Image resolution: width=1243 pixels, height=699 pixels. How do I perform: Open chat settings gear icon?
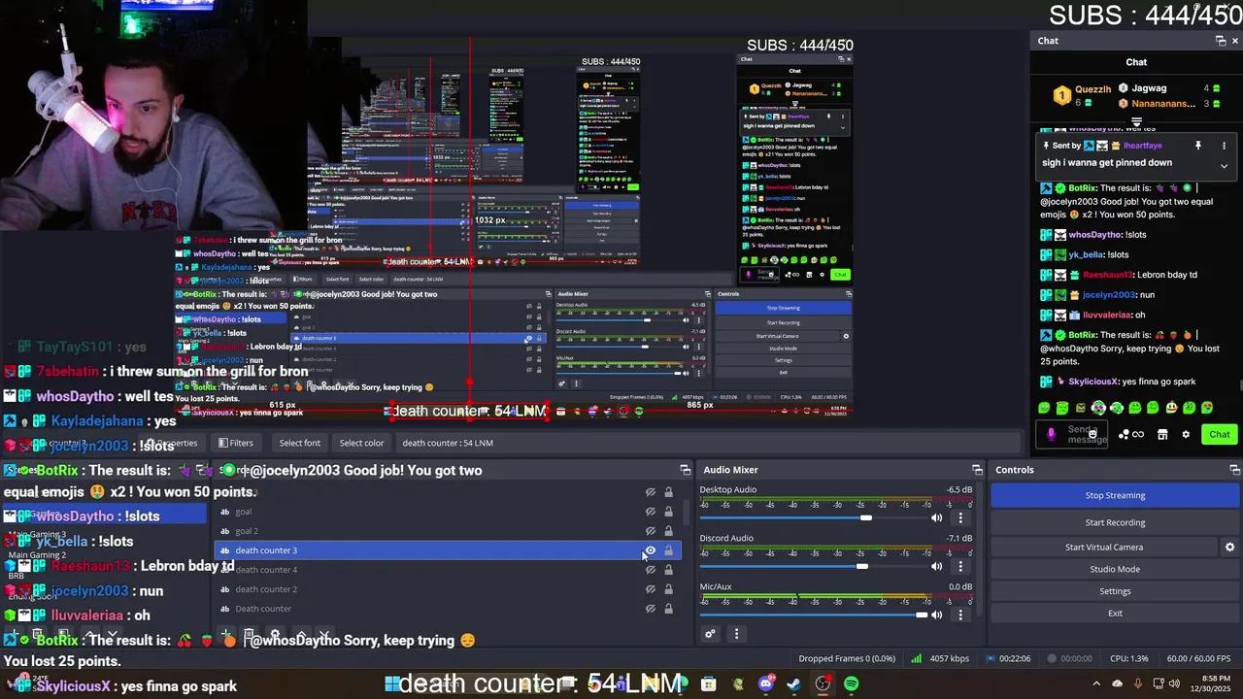tap(1186, 435)
